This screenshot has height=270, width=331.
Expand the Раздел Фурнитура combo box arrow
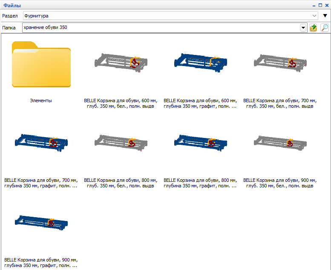click(314, 16)
